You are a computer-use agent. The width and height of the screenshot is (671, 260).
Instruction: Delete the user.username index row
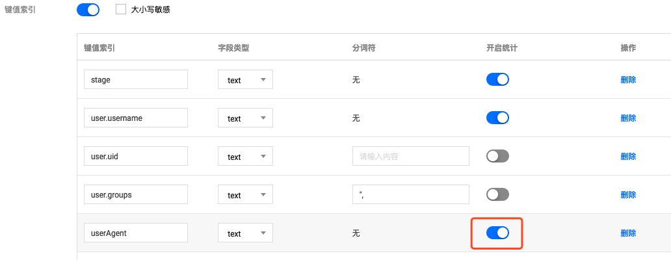tap(628, 118)
